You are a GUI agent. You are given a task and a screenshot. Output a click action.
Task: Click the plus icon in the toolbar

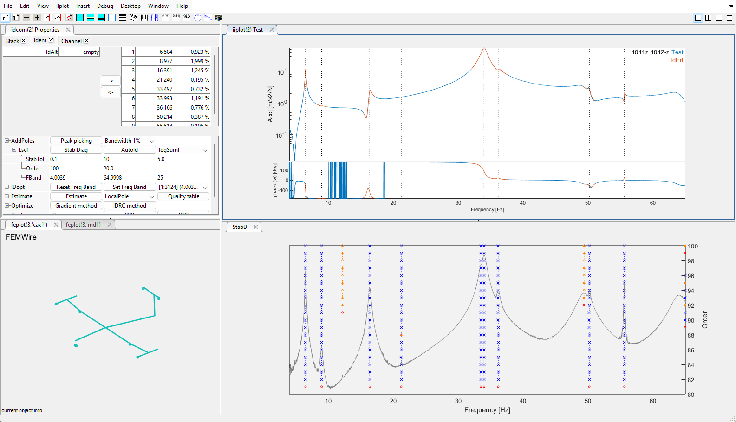click(37, 18)
